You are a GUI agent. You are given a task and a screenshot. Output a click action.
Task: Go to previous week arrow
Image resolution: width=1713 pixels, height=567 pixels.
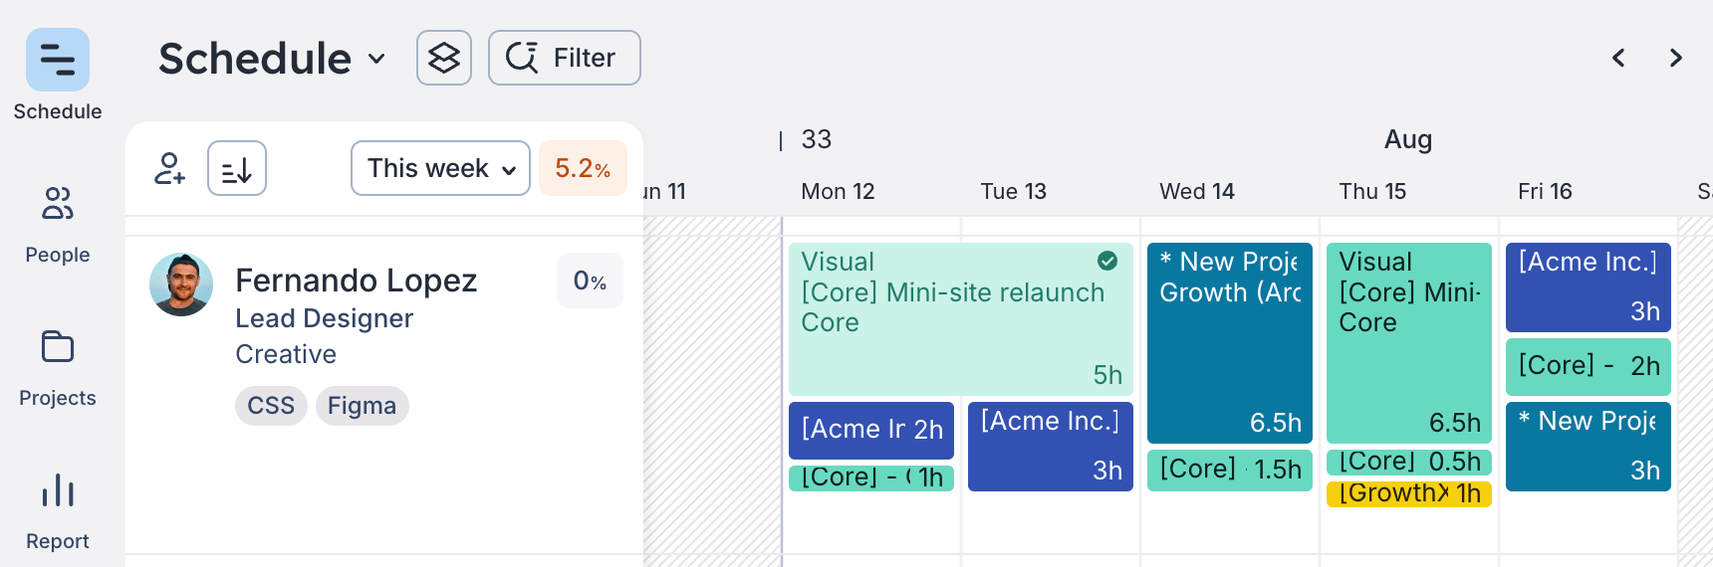1619,58
